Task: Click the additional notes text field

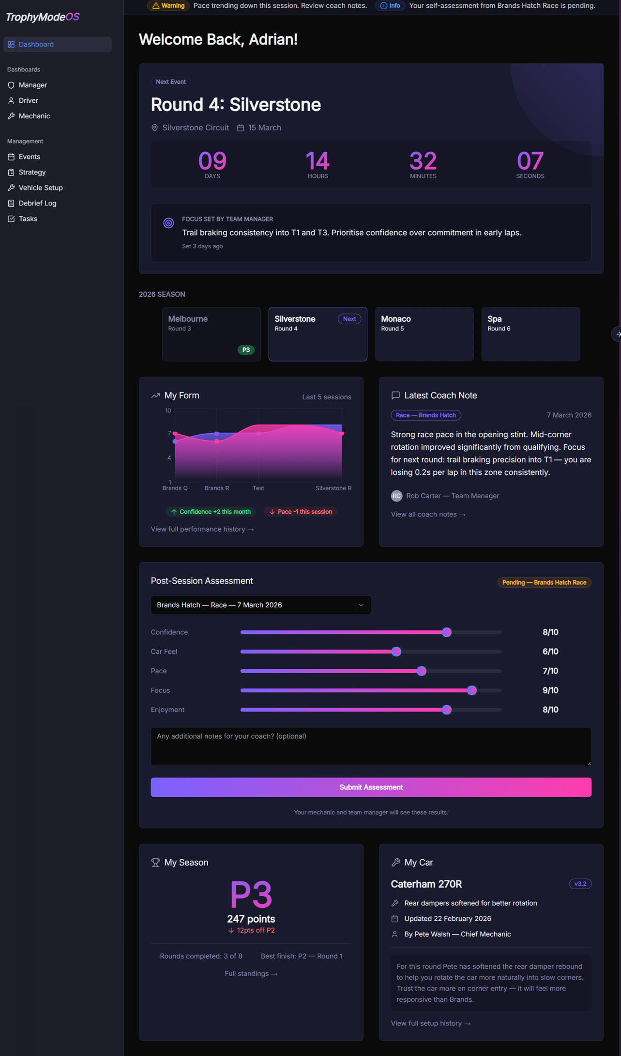Action: point(371,746)
